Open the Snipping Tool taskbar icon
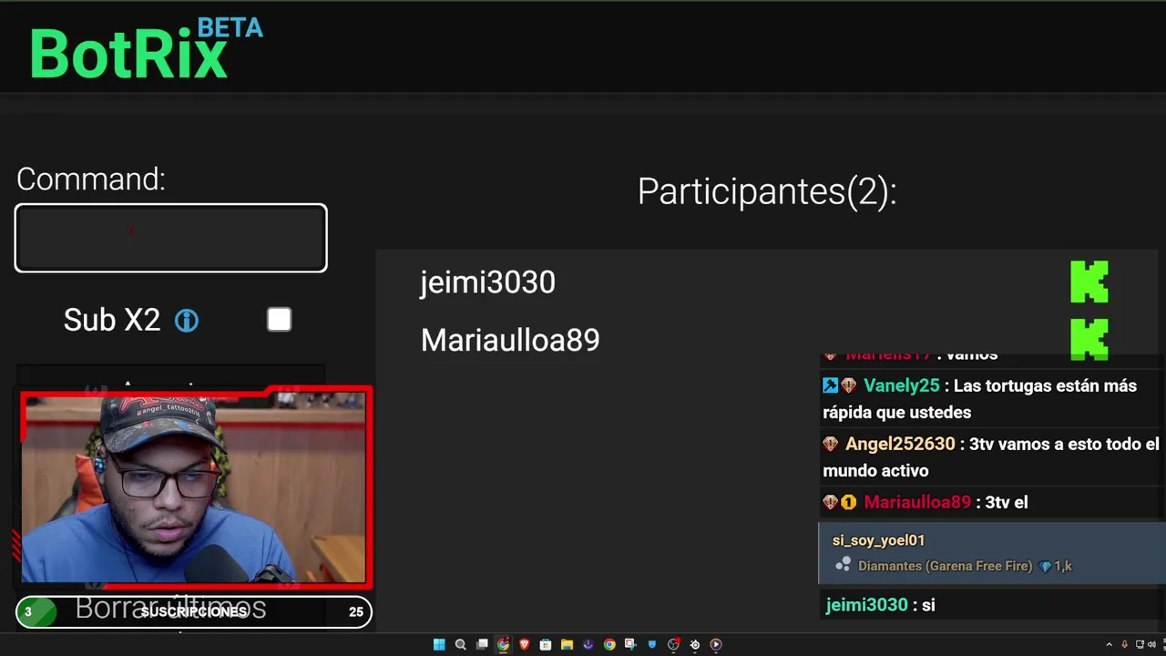 tap(630, 644)
